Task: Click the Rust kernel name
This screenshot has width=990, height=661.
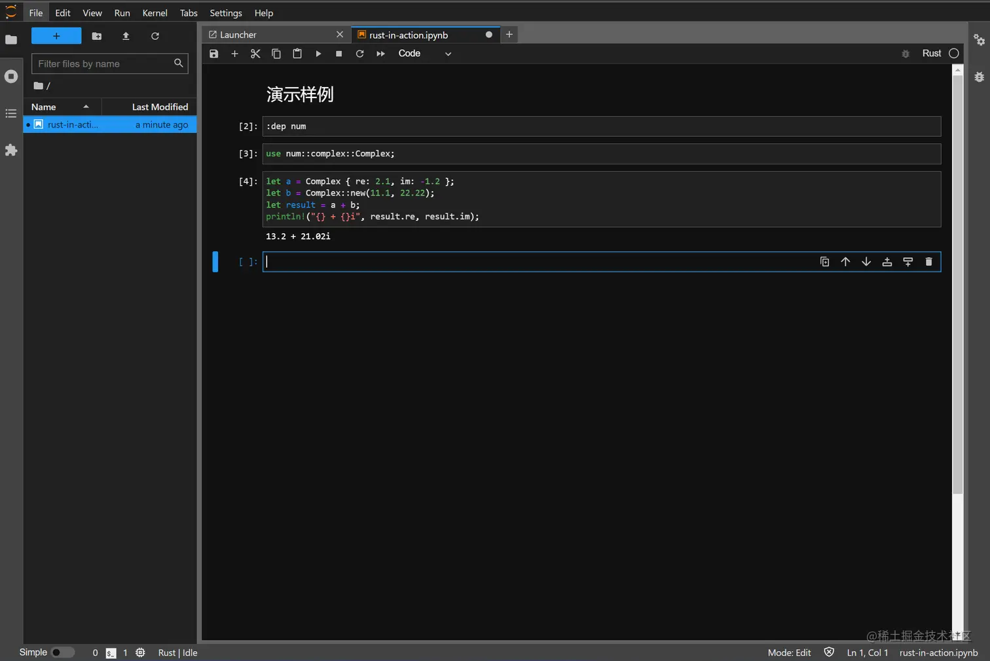Action: 931,54
